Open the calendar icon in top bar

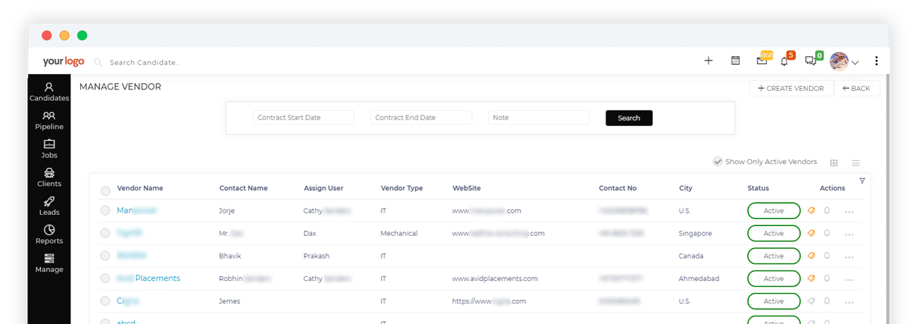735,61
